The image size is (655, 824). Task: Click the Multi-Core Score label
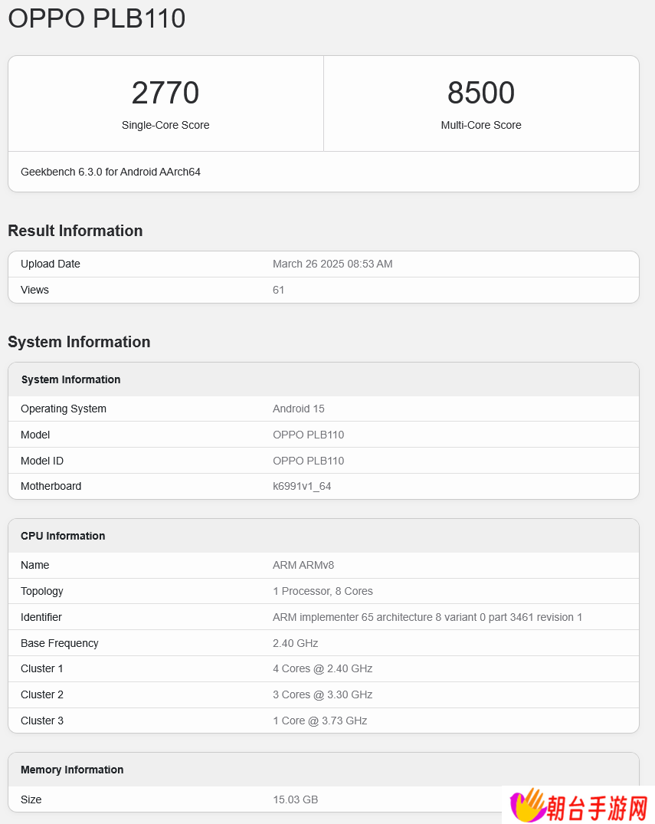tap(481, 125)
